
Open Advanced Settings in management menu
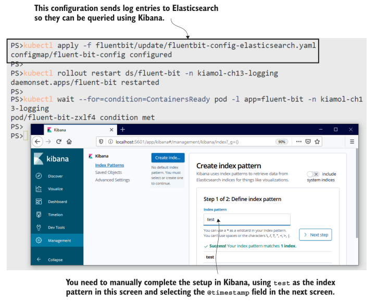pyautogui.click(x=112, y=180)
